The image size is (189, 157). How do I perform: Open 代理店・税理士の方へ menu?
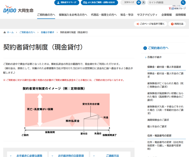(104, 15)
